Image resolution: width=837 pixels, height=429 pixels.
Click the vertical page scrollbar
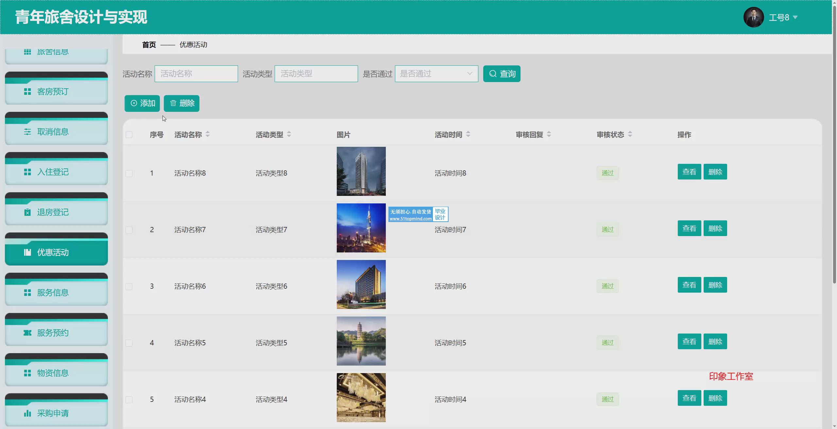click(834, 144)
